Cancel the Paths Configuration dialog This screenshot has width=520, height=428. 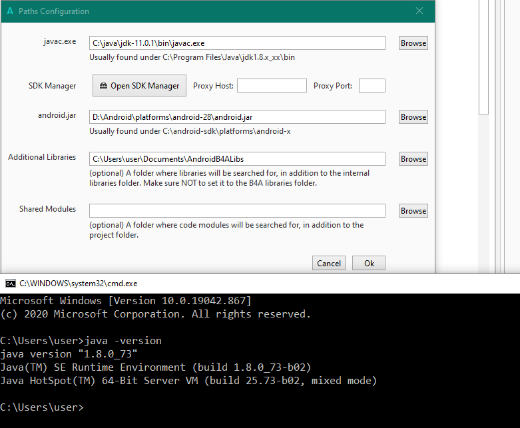329,263
